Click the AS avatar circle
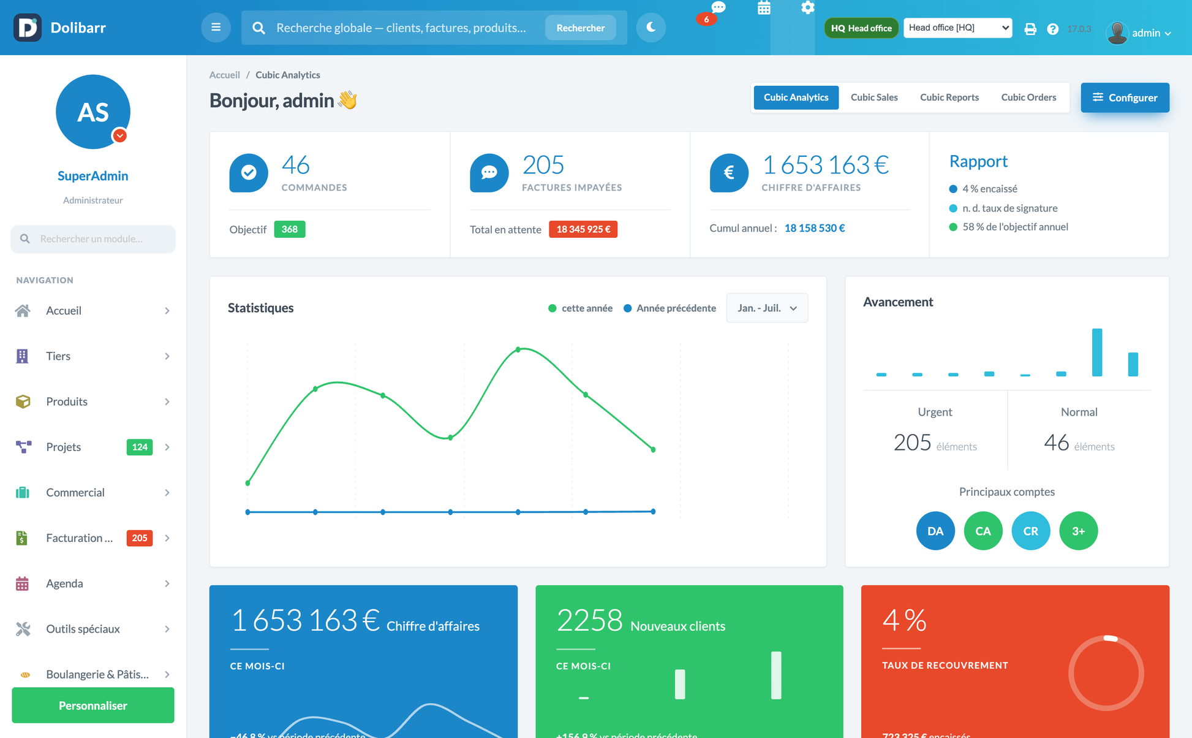This screenshot has width=1192, height=738. (93, 112)
